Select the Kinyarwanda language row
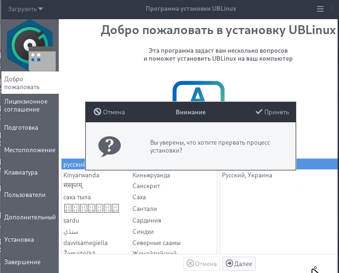The width and height of the screenshot is (339, 273). point(139,175)
